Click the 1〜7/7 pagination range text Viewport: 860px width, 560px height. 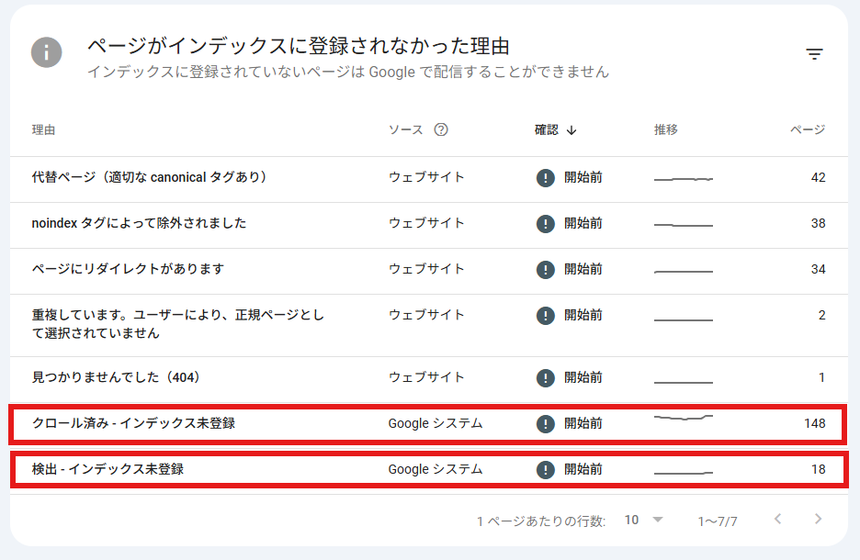pyautogui.click(x=718, y=521)
